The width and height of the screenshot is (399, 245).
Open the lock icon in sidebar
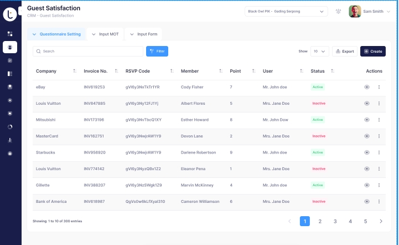point(10,154)
